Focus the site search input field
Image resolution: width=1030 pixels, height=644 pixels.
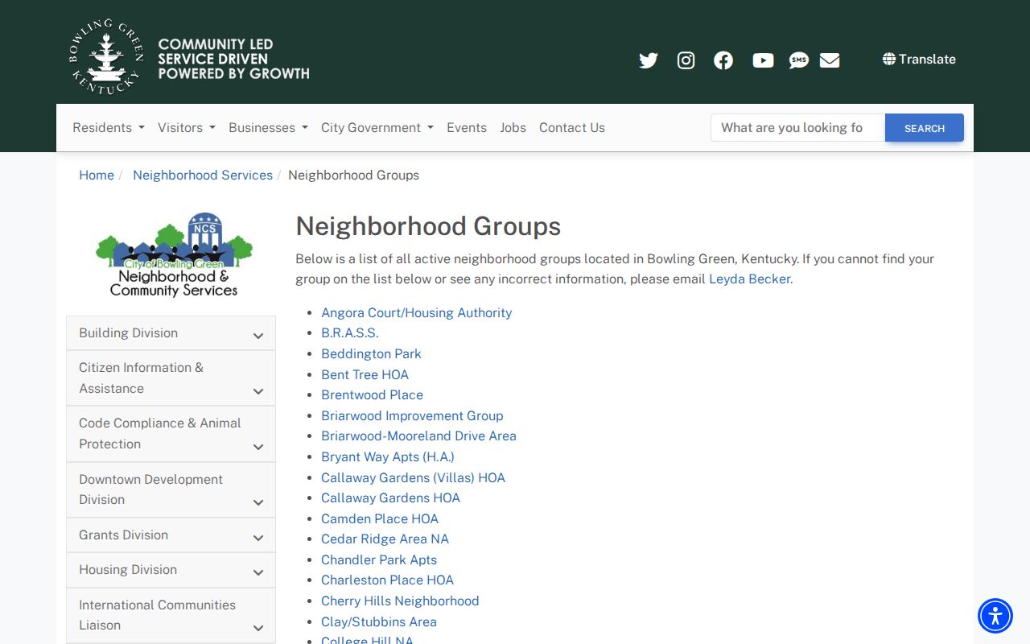click(x=797, y=127)
